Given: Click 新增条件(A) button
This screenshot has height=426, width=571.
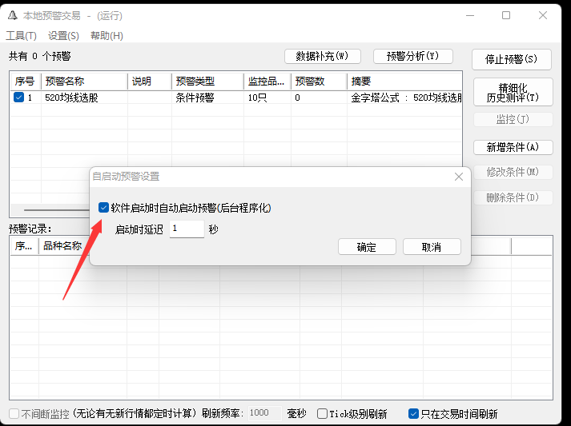Looking at the screenshot, I should point(513,147).
